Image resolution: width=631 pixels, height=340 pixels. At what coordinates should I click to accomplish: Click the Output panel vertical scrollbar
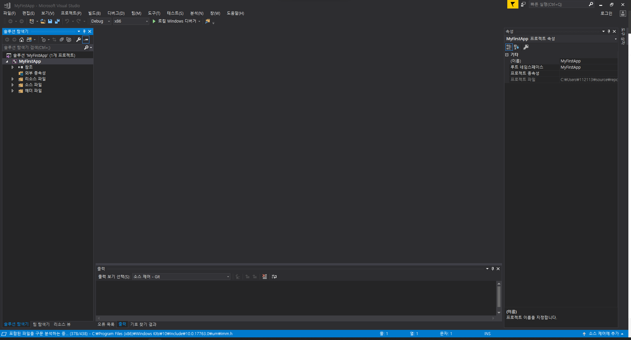pos(499,297)
